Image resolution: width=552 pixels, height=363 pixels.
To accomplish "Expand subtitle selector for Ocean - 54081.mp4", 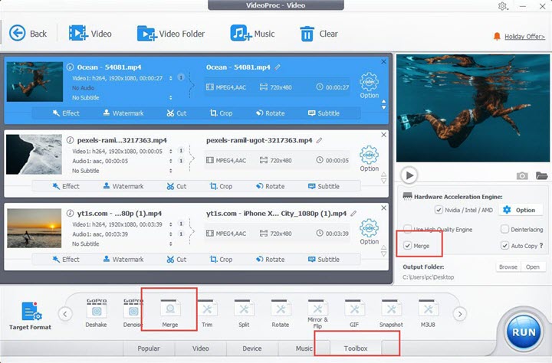I will 171,97.
